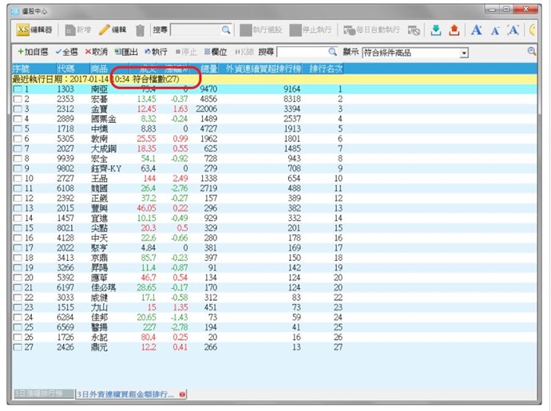The image size is (551, 411).
Task: Click the green download arrow icon
Action: 436,30
